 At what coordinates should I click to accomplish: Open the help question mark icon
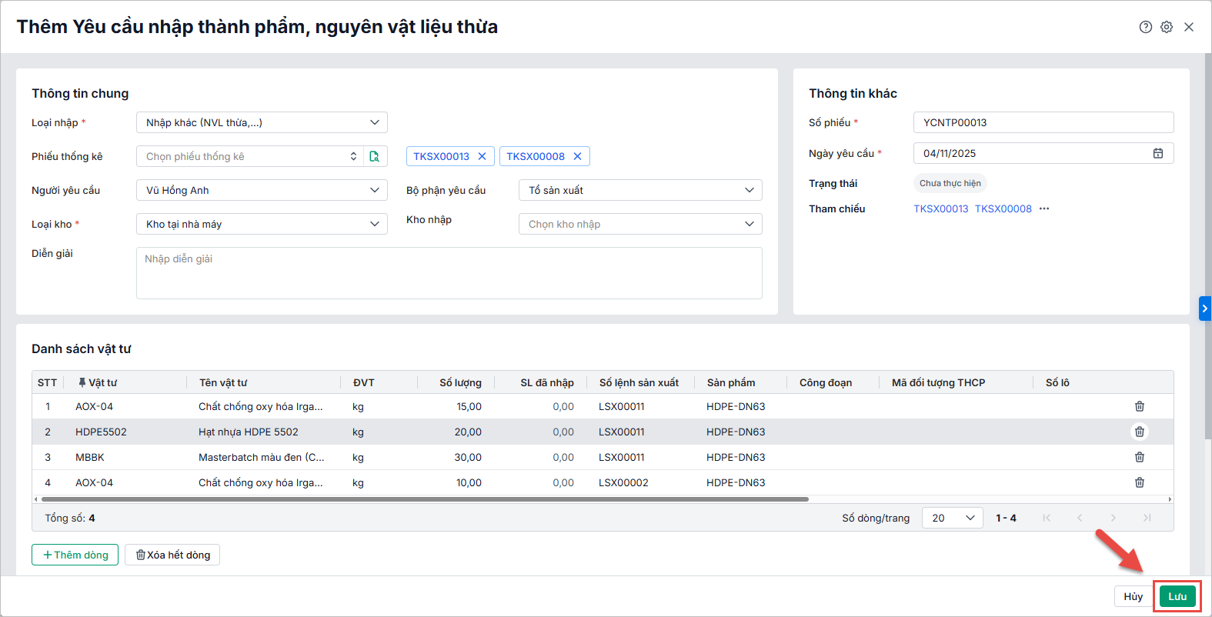(x=1145, y=27)
